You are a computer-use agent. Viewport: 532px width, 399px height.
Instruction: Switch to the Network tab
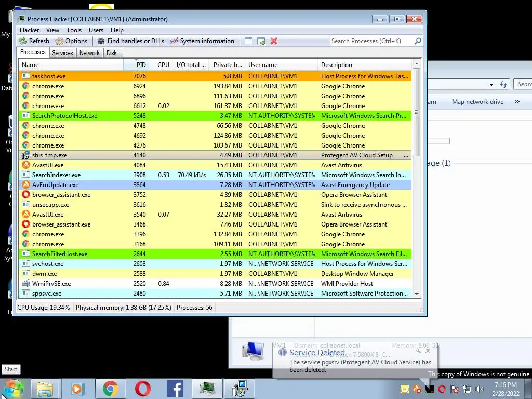89,53
